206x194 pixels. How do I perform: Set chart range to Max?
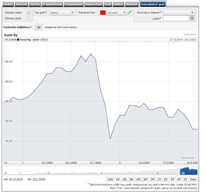193,179
